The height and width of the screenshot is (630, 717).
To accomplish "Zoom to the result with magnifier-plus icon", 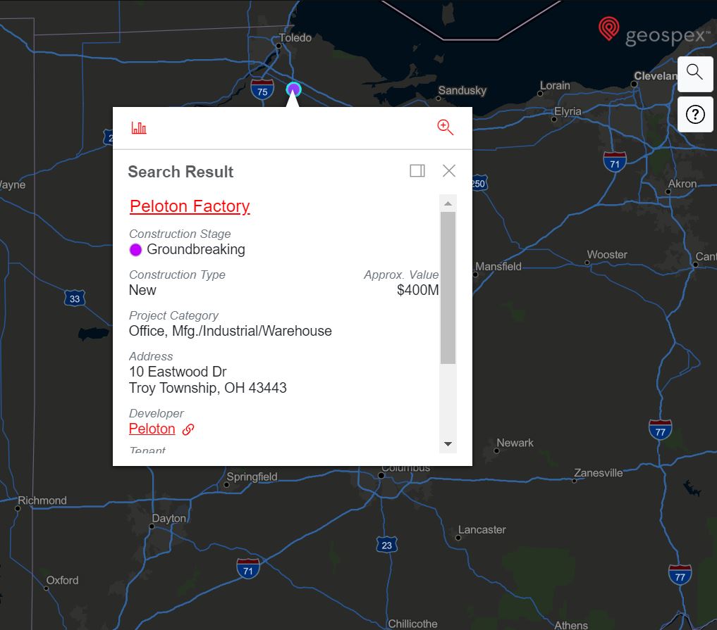I will pyautogui.click(x=445, y=127).
